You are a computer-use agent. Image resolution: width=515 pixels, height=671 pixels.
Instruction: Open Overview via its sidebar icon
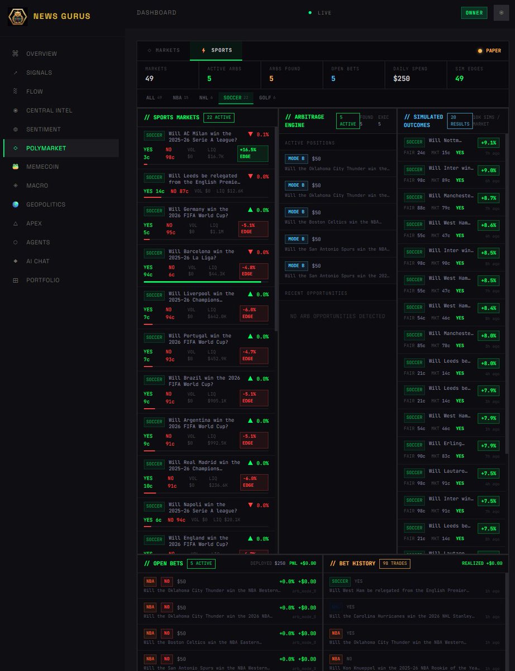16,54
